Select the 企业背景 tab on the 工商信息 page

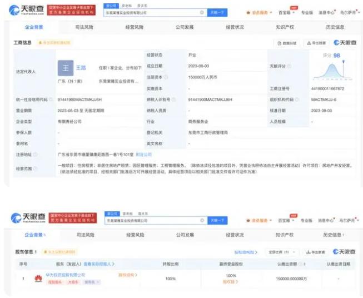[x=34, y=27]
